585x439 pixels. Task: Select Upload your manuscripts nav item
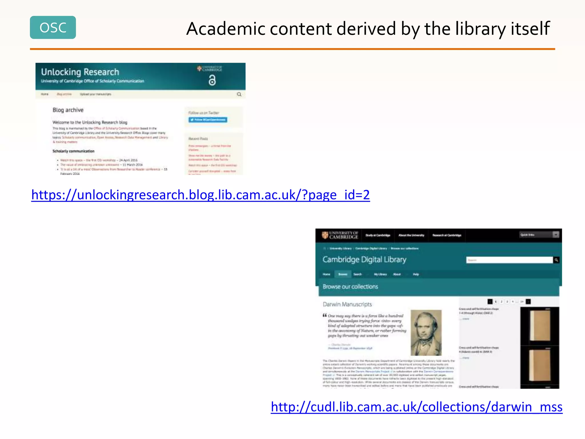[x=95, y=94]
